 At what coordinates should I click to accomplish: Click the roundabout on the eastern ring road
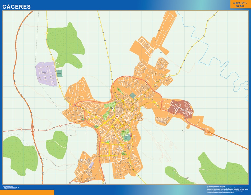162,109
